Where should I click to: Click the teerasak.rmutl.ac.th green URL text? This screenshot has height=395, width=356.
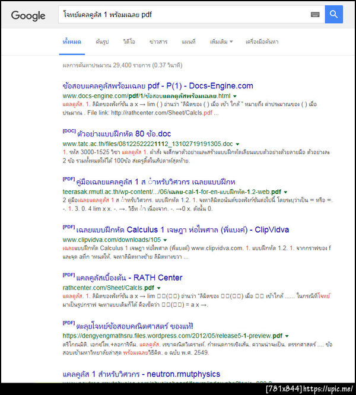172,192
